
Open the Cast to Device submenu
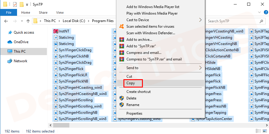click(x=200, y=20)
